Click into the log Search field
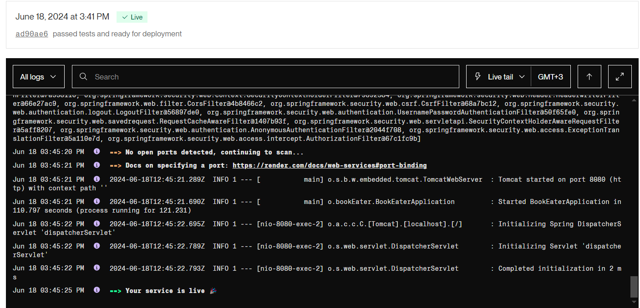Screen dimensions: 640x308 tap(273, 77)
